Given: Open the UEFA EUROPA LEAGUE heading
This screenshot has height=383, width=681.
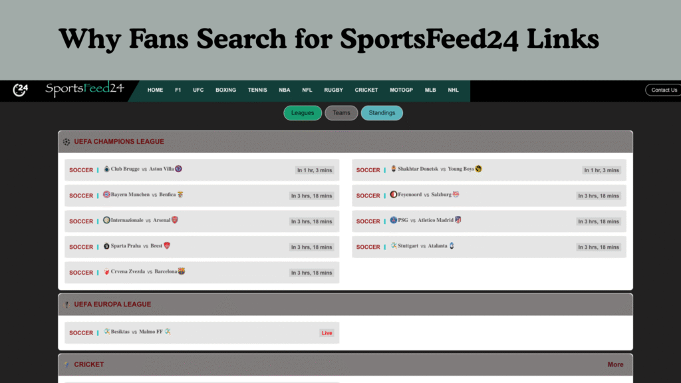Looking at the screenshot, I should point(112,305).
